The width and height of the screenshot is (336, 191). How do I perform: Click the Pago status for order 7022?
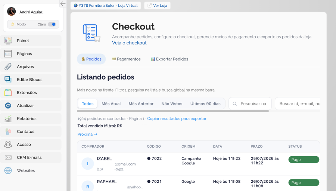pyautogui.click(x=304, y=160)
